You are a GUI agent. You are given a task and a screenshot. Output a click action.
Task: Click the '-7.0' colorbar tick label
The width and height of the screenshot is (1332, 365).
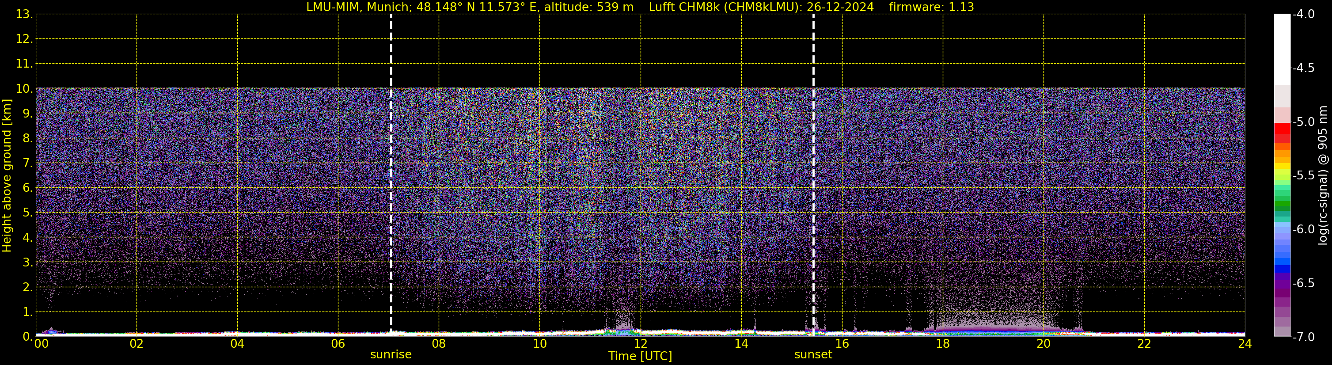(1304, 337)
